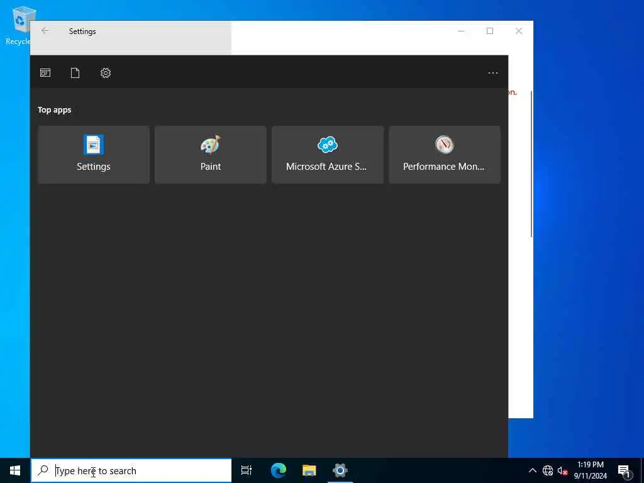The image size is (644, 483).
Task: Filter search by Settings gear icon
Action: point(106,73)
